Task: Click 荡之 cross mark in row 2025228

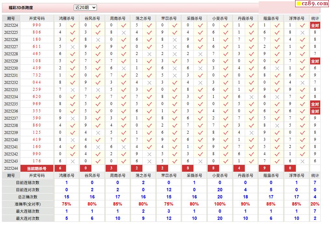Action: (149, 54)
